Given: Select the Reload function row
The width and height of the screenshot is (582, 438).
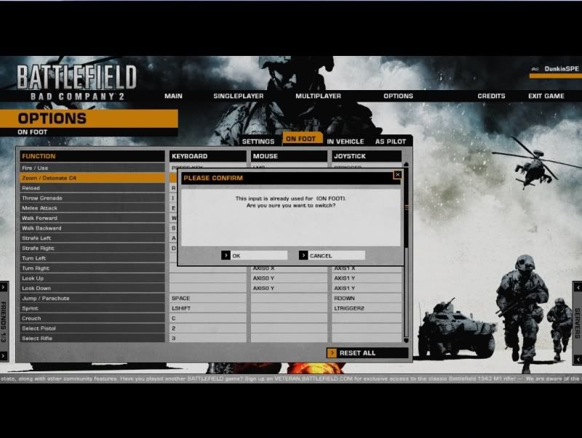Looking at the screenshot, I should tap(92, 188).
